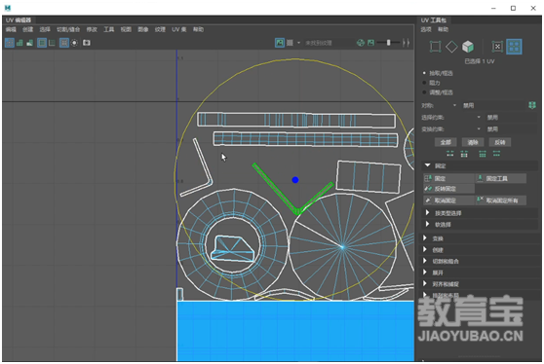Click the UV snapshot camera icon
Screen dimensions: 544x364
(x=87, y=43)
